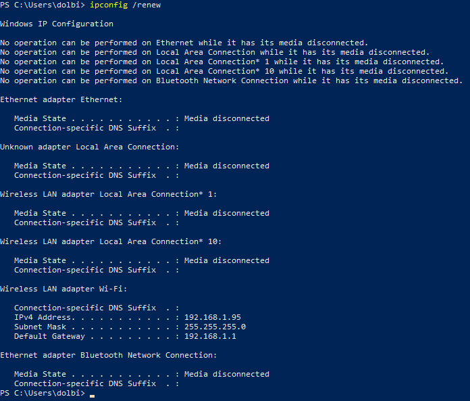Viewport: 470px width, 401px height.
Task: Click Media disconnected under the Bluetooth Network Connection section
Action: 226,374
